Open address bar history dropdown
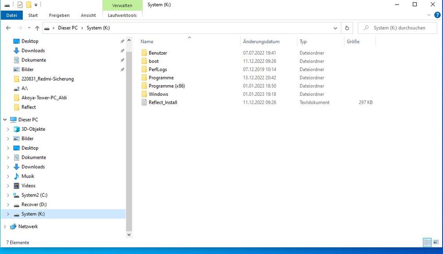 [335, 28]
